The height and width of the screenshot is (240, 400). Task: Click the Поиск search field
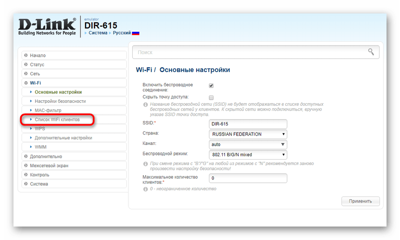(256, 52)
